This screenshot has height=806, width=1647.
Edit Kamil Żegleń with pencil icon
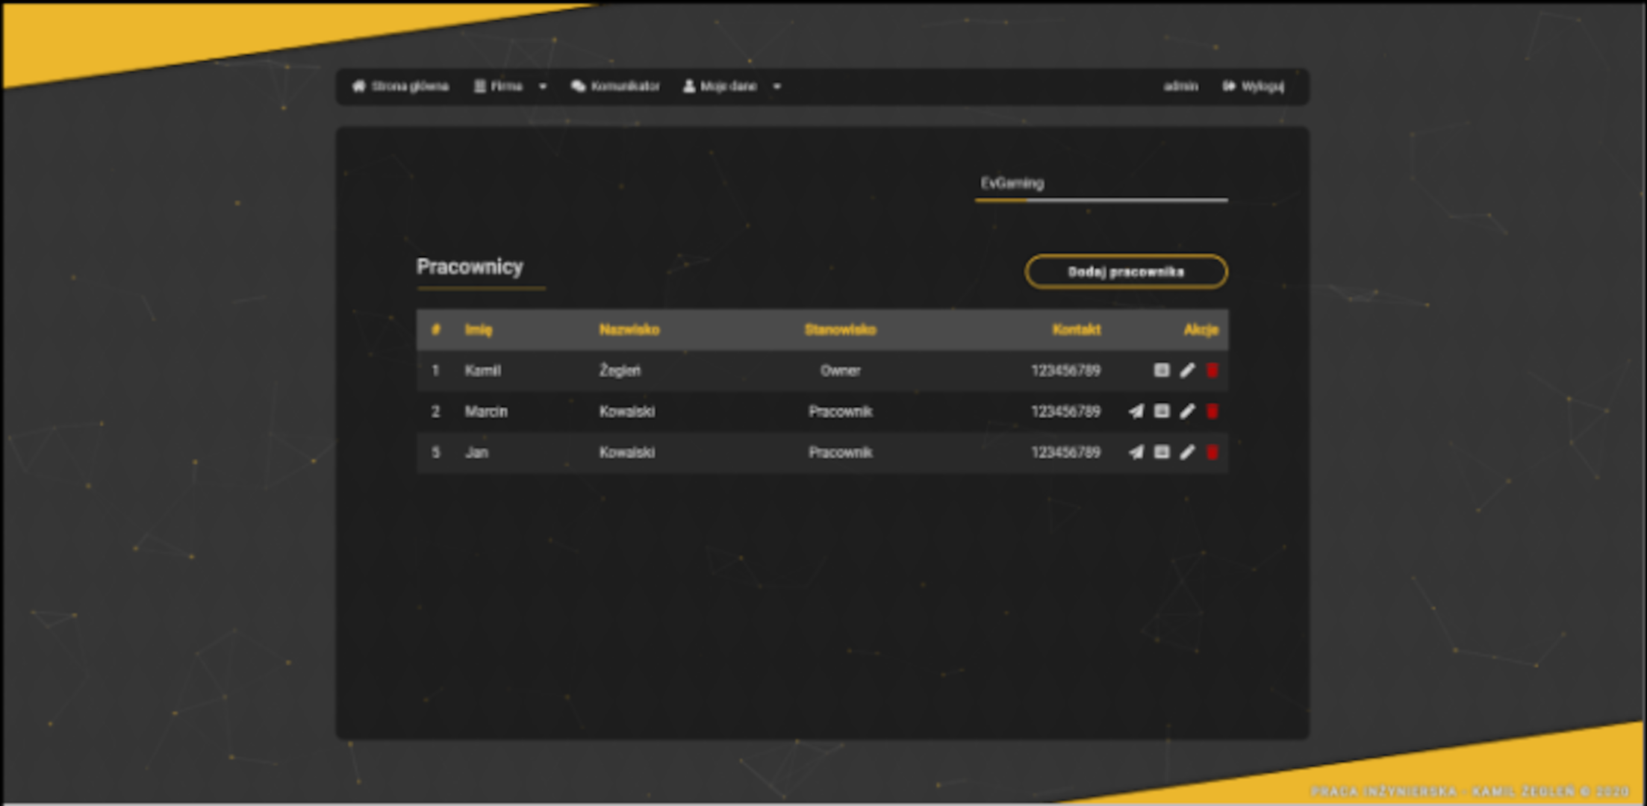click(1187, 370)
